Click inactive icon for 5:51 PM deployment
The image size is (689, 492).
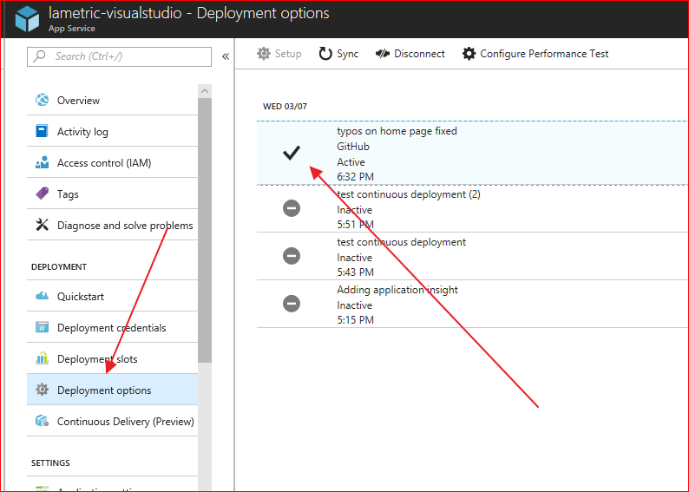click(x=292, y=208)
